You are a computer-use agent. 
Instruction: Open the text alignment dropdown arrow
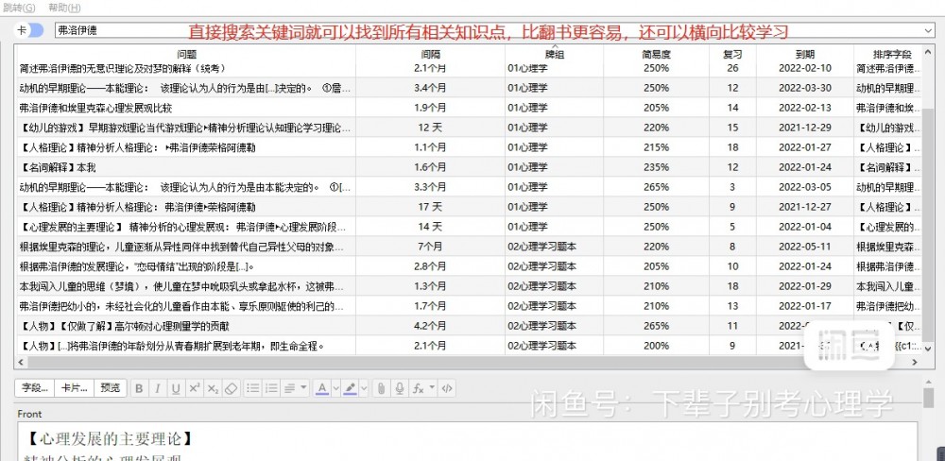pyautogui.click(x=303, y=388)
